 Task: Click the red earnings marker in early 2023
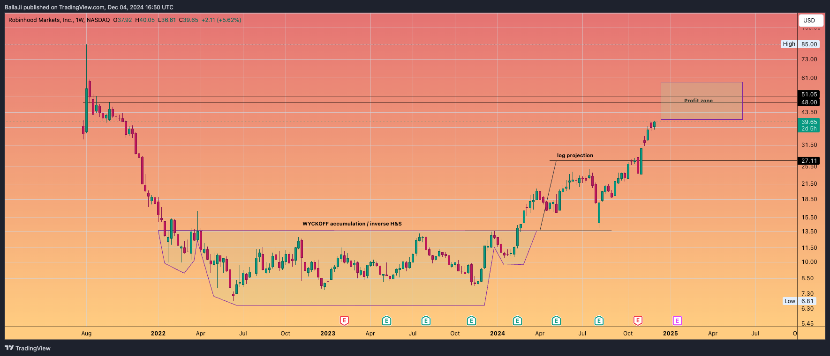point(344,320)
